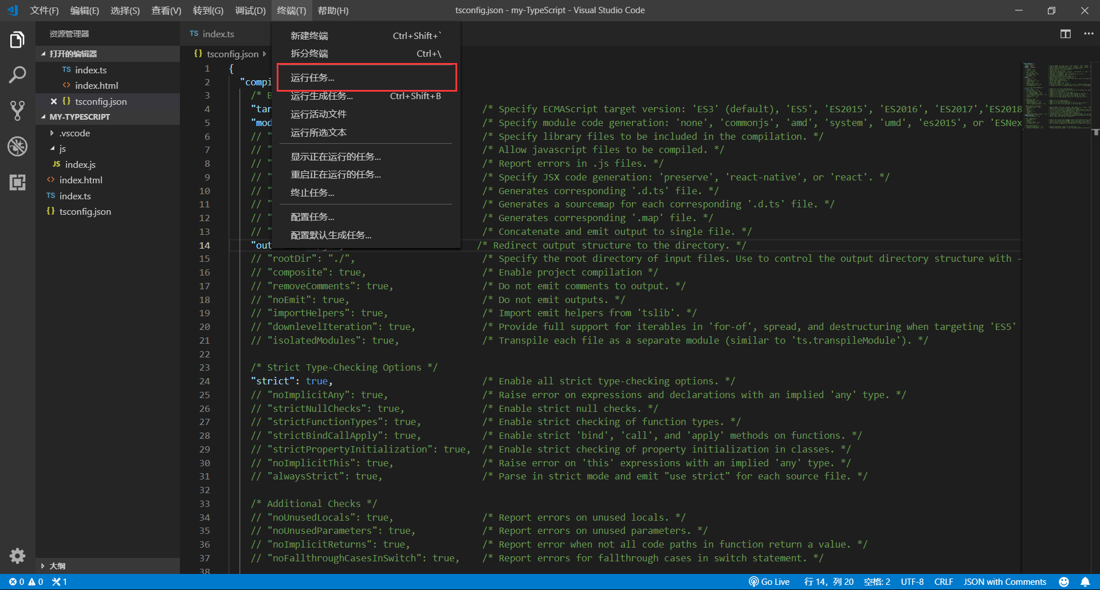
Task: Select 拆分终端 menu entry
Action: click(x=366, y=54)
